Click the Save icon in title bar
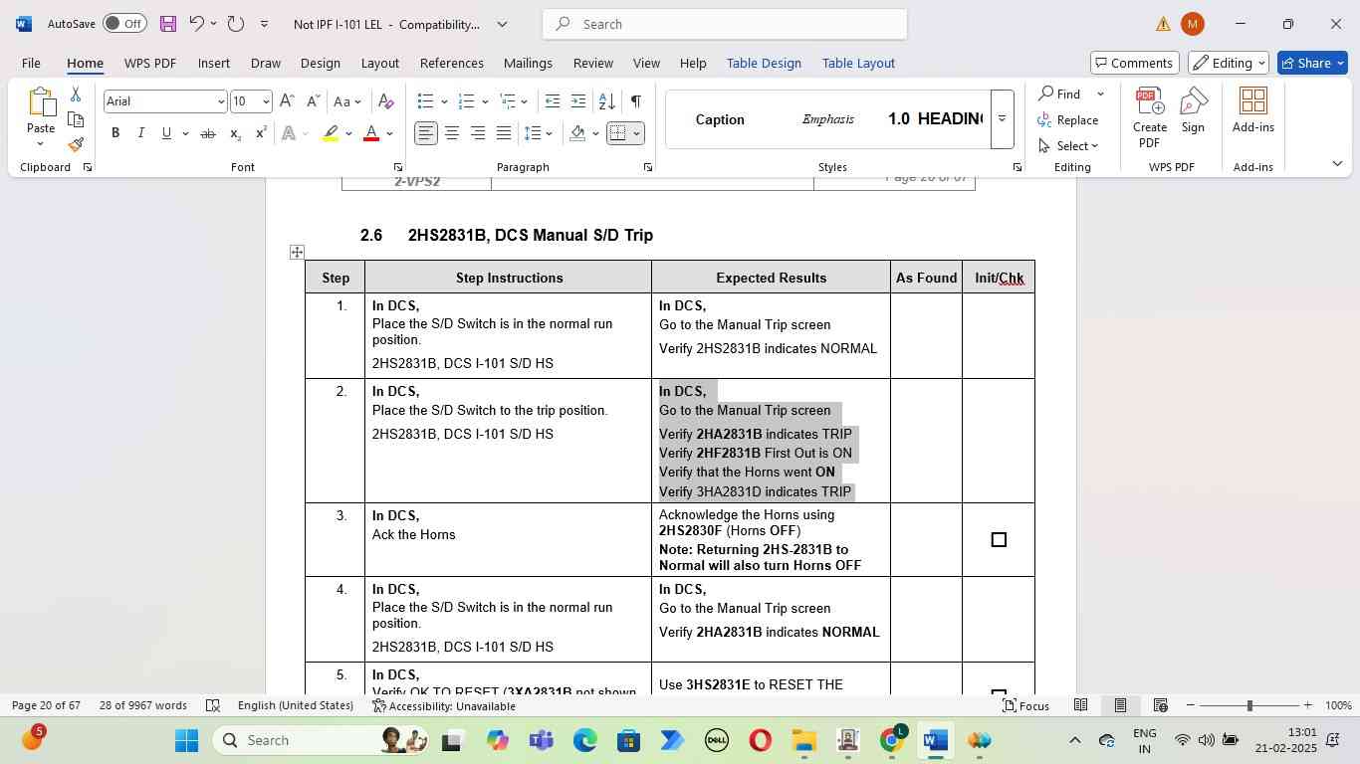This screenshot has width=1360, height=764. (x=168, y=24)
